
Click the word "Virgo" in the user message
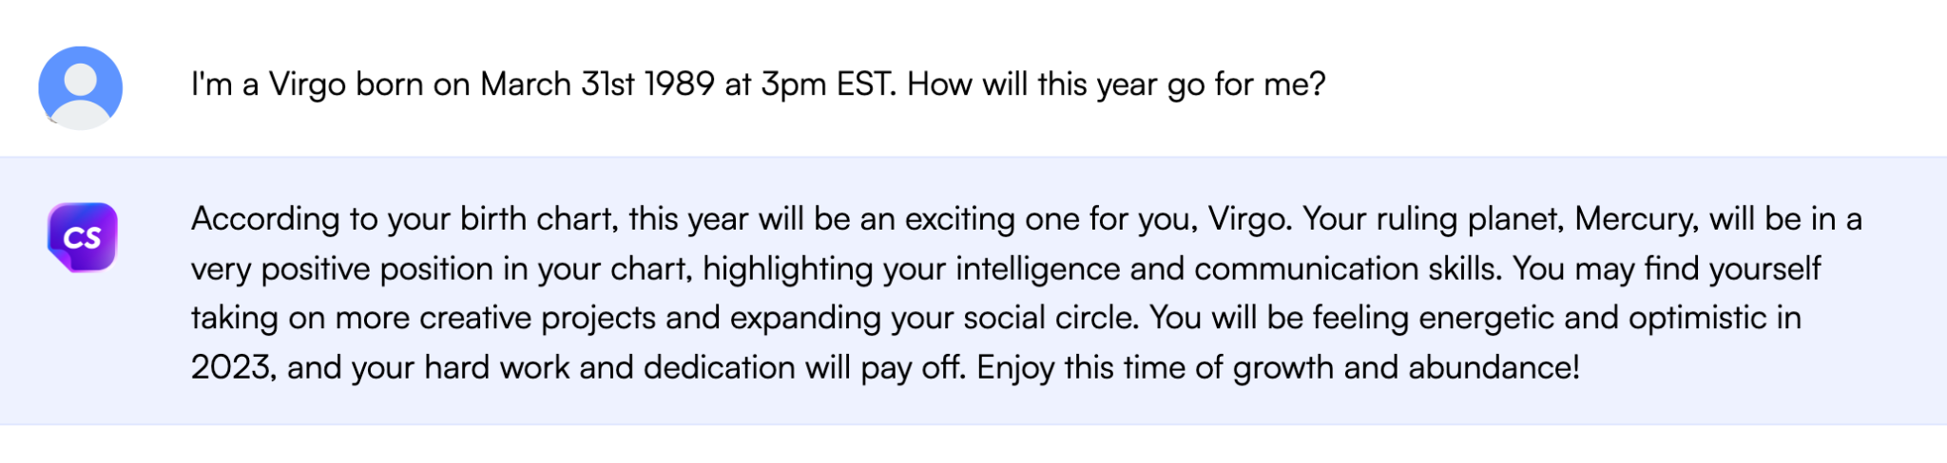[307, 85]
